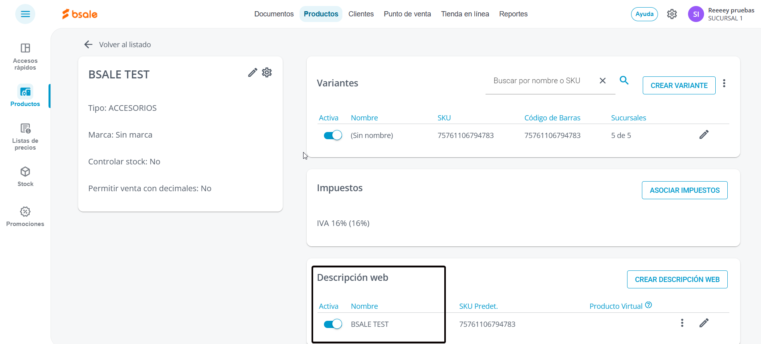Toggle the (Sin nombre) variant active switch
The image size is (761, 344).
(333, 135)
